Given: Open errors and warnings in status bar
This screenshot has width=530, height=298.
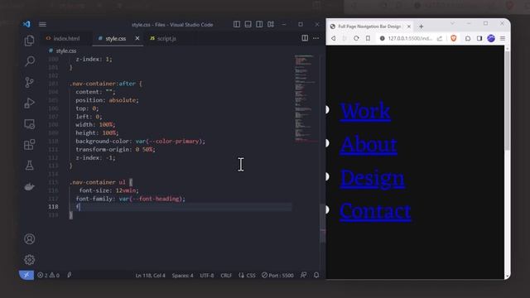Looking at the screenshot, I should tap(48, 275).
